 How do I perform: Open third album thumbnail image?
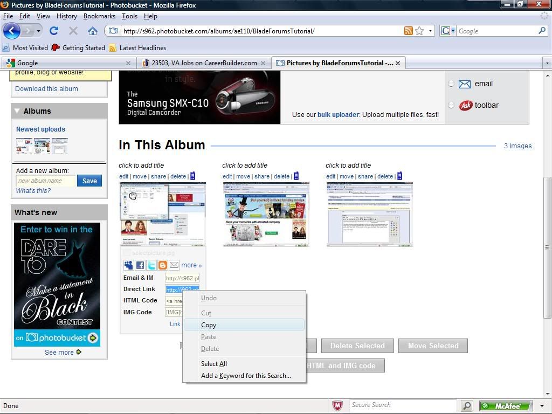[x=369, y=214]
